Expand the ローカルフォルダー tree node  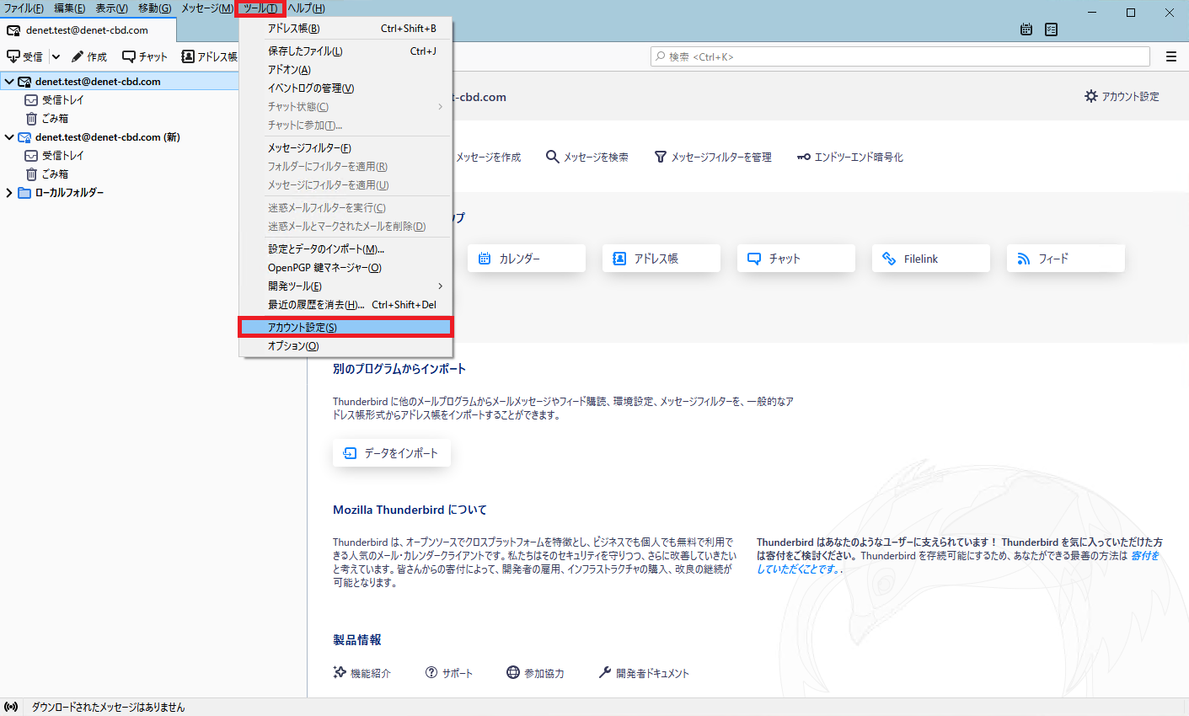tap(9, 193)
